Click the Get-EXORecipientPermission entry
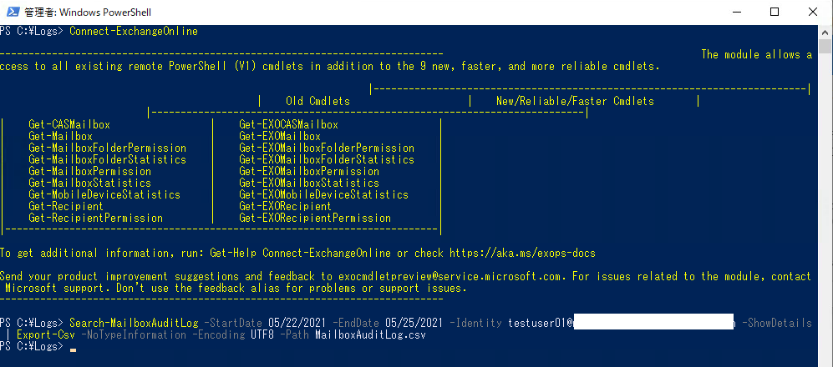The width and height of the screenshot is (833, 367). tap(315, 218)
